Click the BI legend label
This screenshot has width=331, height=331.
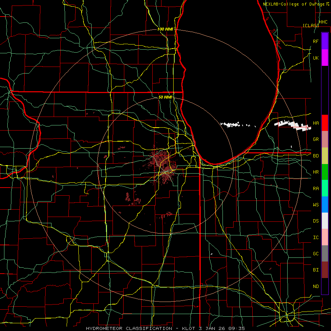tap(316, 270)
